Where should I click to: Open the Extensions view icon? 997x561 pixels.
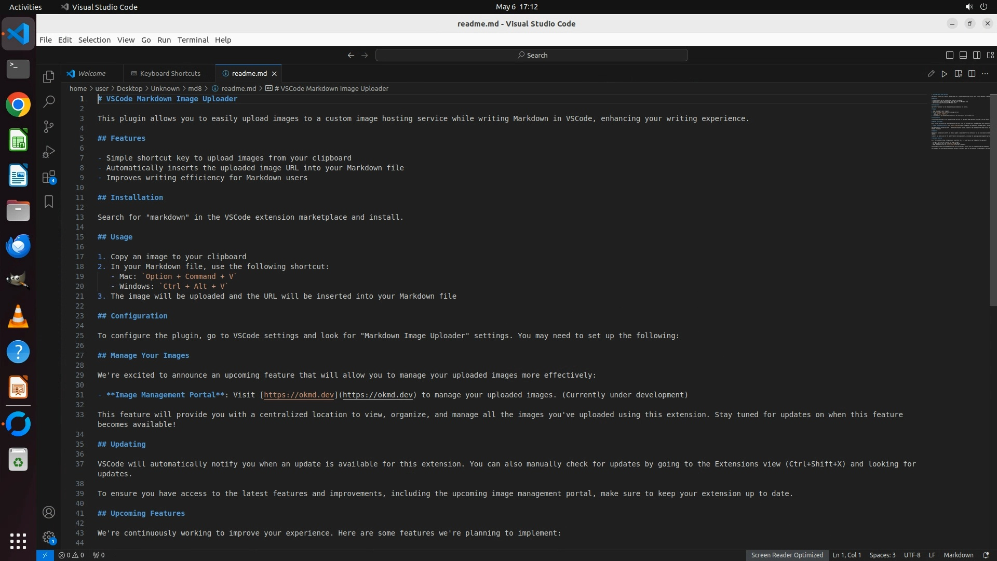coord(49,177)
